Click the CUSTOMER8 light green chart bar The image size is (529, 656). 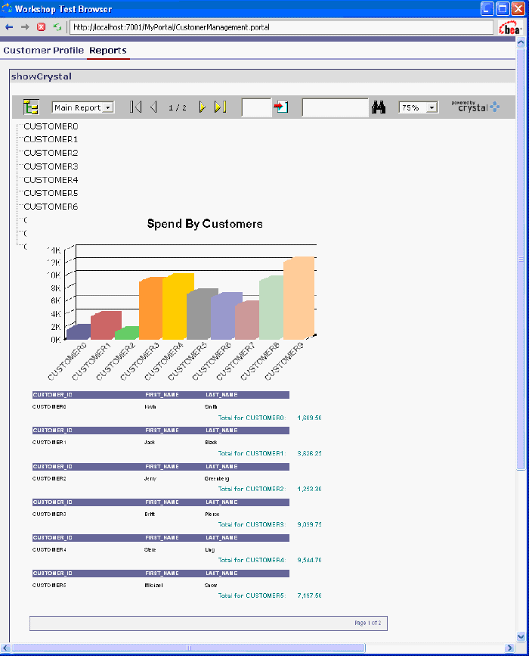(x=271, y=308)
